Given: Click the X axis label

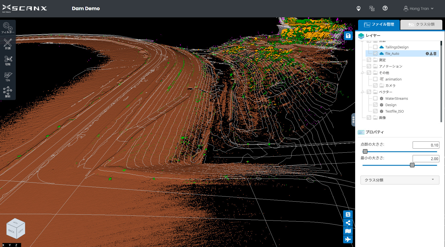Looking at the screenshot, I should pyautogui.click(x=3, y=245).
